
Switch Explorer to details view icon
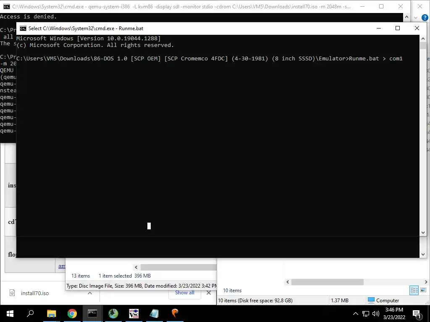[x=414, y=290]
